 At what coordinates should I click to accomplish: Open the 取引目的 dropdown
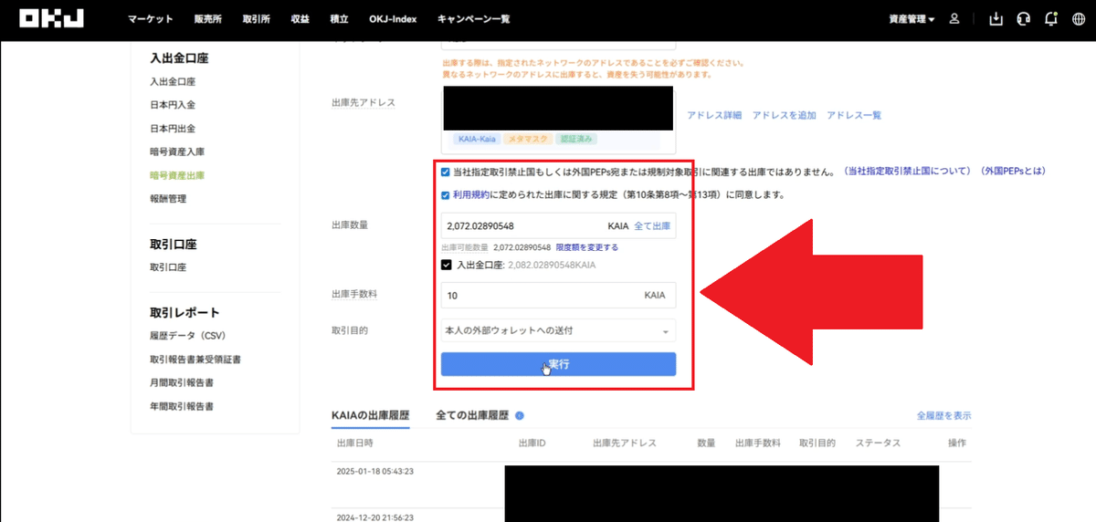point(558,329)
